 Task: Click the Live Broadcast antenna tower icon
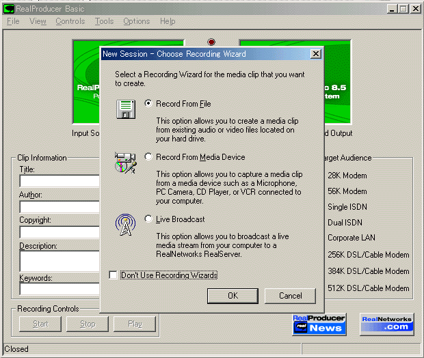[x=125, y=225]
